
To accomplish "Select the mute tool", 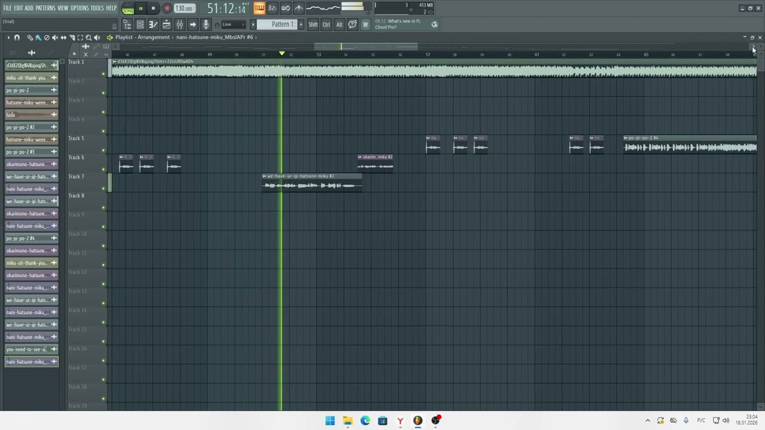I will coord(55,38).
